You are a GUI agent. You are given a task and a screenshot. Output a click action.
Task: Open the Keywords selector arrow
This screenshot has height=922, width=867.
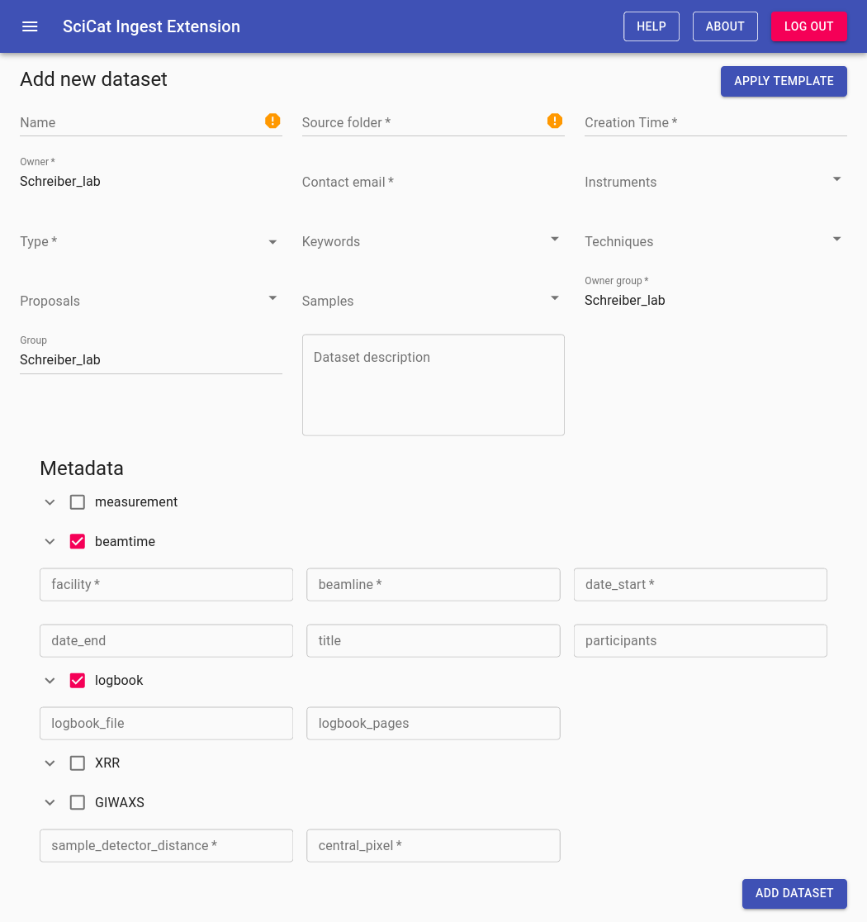pyautogui.click(x=554, y=239)
